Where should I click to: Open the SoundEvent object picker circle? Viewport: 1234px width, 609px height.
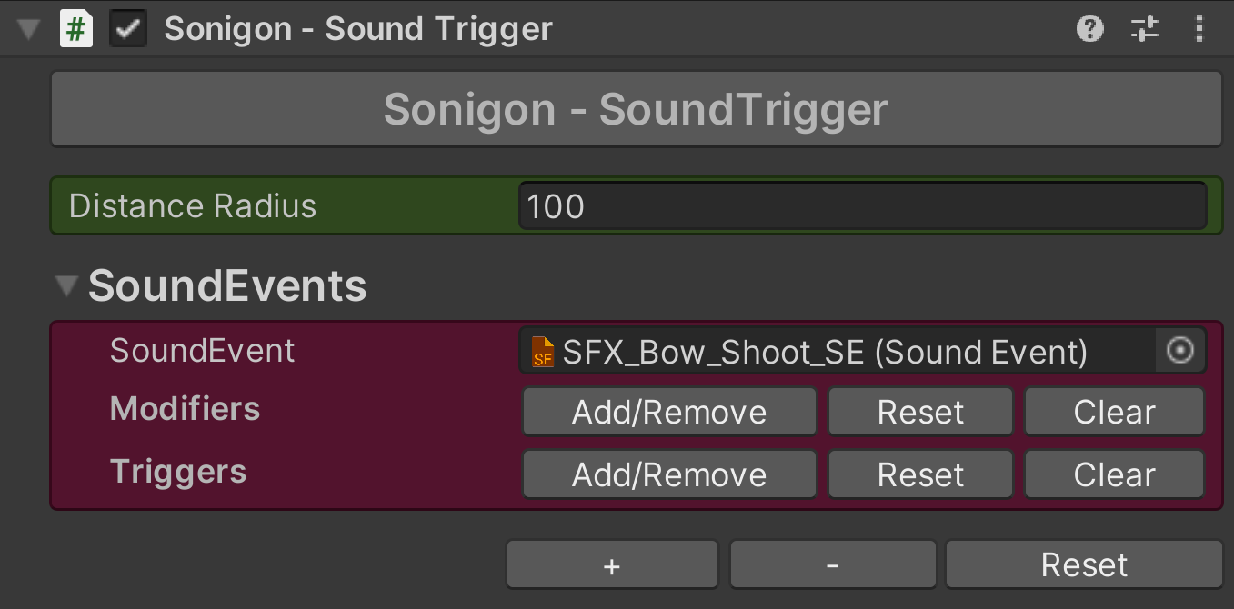[x=1179, y=351]
